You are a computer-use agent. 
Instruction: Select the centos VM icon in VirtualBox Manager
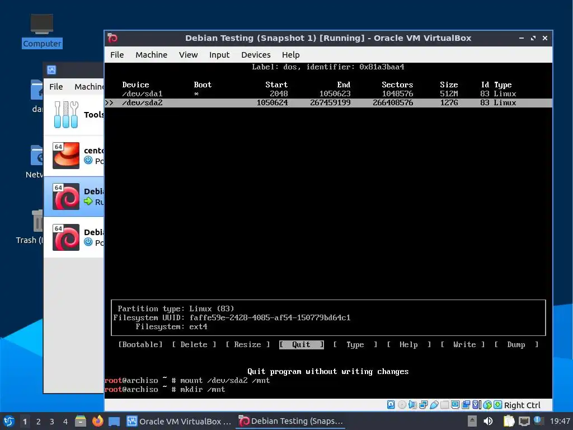coord(66,156)
